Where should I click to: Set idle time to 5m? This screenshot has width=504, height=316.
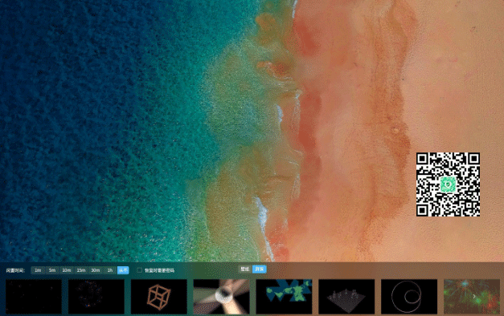pyautogui.click(x=52, y=270)
